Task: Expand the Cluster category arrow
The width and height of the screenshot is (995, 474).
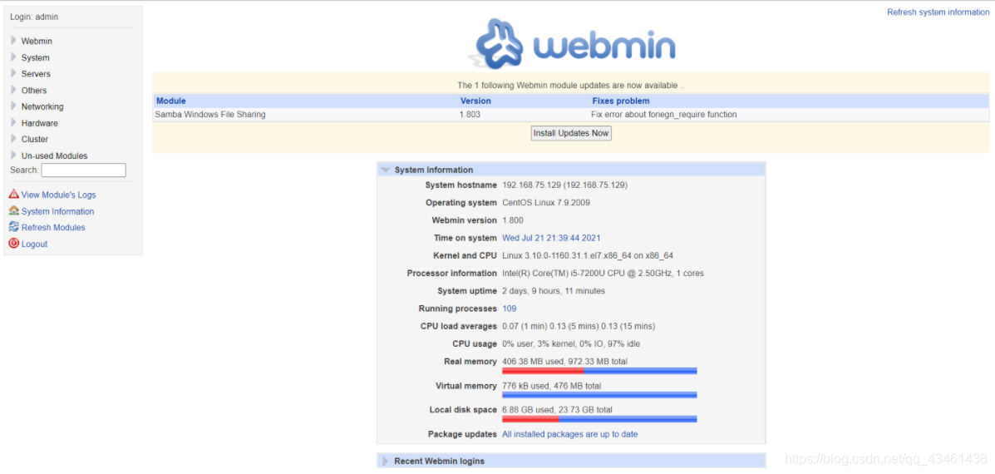Action: 14,139
